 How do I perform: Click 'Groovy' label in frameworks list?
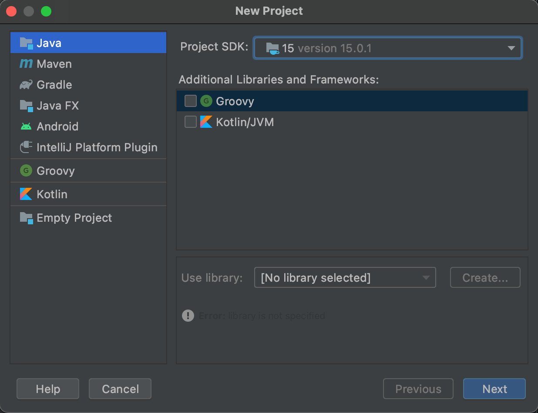pos(235,101)
